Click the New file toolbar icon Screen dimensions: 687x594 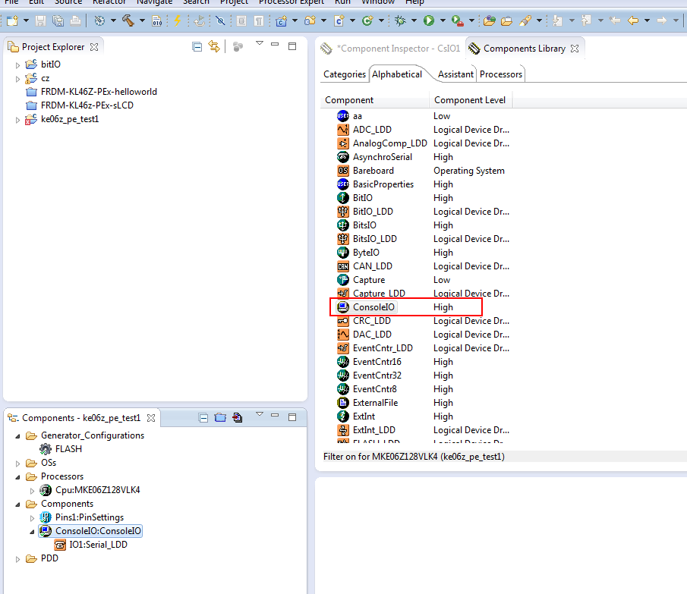12,20
